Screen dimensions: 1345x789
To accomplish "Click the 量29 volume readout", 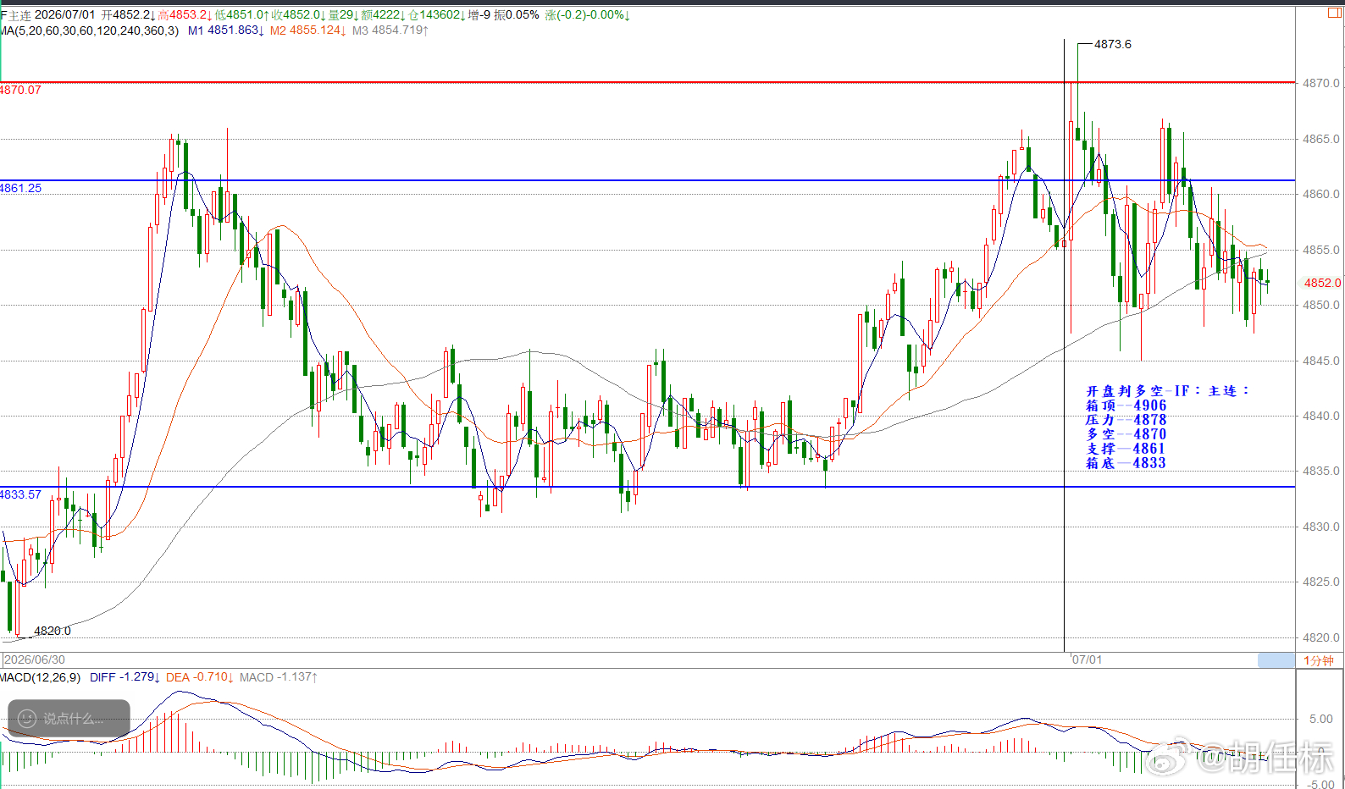I will [x=343, y=15].
